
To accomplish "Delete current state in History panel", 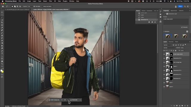I will pyautogui.click(x=155, y=22).
